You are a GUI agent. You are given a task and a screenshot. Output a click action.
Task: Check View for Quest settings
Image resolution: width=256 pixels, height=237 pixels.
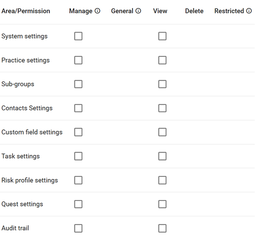[162, 204]
